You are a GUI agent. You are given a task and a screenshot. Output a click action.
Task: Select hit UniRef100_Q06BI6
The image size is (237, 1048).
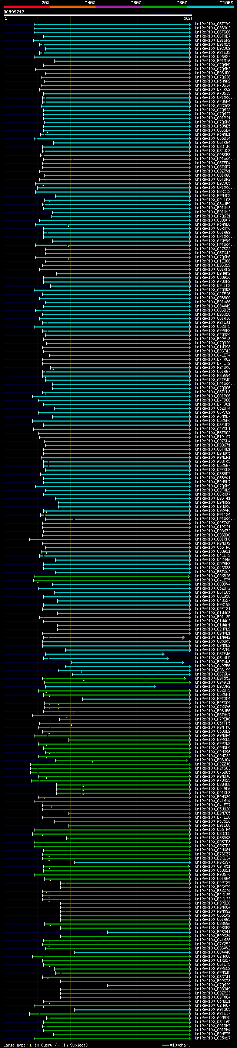[x=212, y=576]
